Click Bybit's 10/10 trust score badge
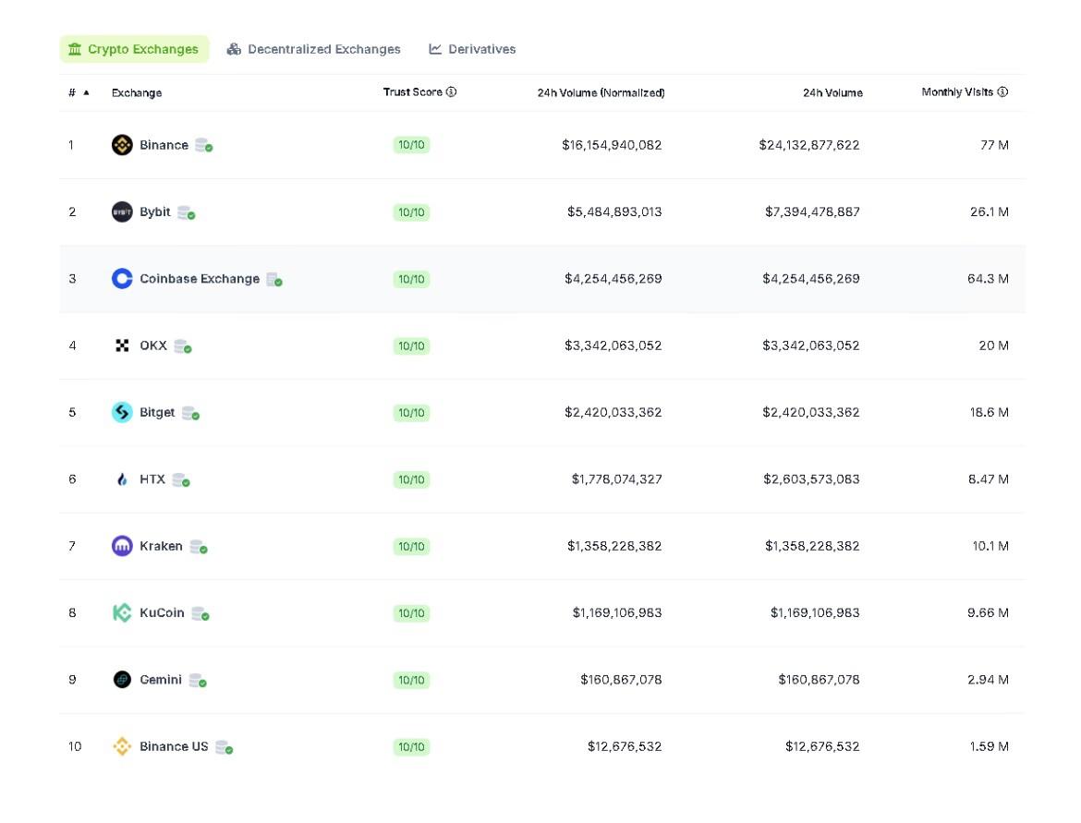The width and height of the screenshot is (1081, 823). pyautogui.click(x=411, y=212)
